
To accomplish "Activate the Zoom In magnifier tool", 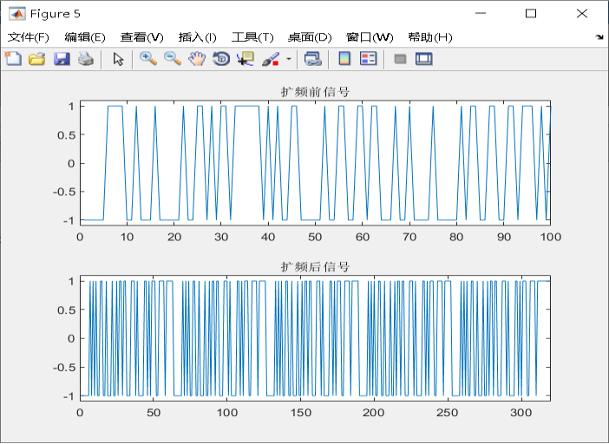I will tap(148, 59).
